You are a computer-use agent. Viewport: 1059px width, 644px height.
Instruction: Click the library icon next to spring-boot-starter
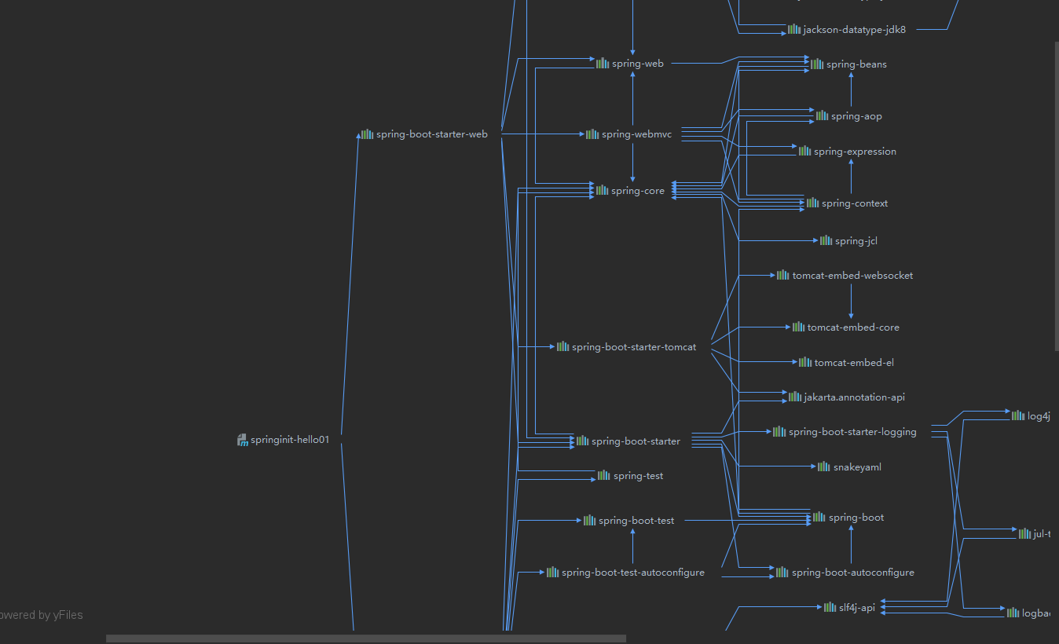[582, 441]
